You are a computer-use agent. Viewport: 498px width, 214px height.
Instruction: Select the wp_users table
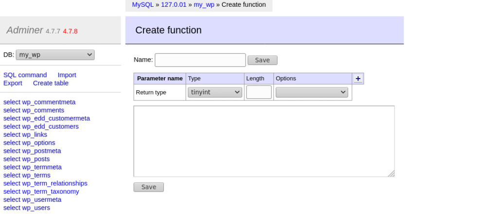pos(26,208)
